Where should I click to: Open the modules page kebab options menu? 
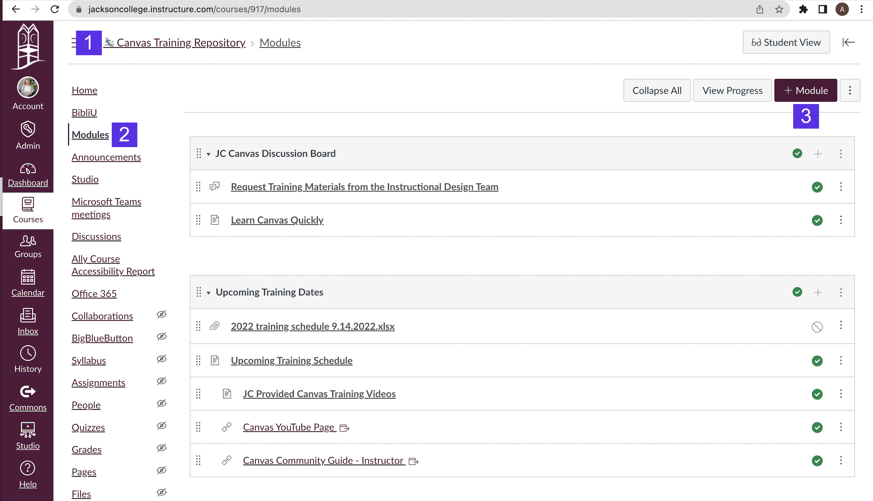point(850,90)
